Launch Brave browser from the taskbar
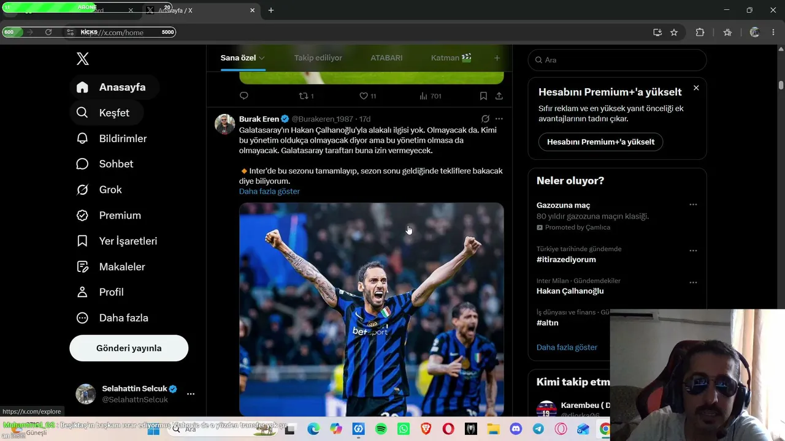Viewport: 785px width, 441px height. (x=426, y=429)
